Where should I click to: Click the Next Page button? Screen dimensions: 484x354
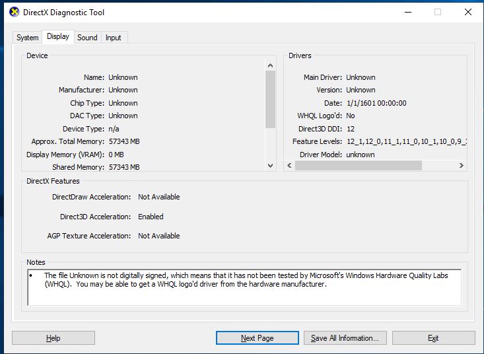pyautogui.click(x=258, y=338)
